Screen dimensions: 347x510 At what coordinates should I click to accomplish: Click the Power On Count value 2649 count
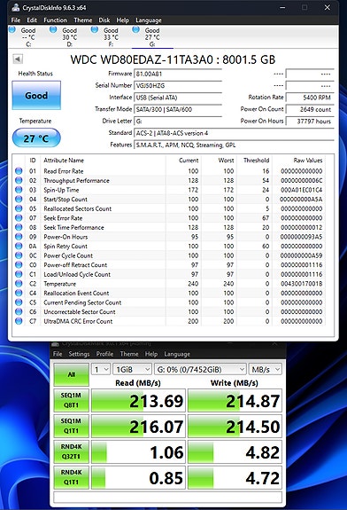click(310, 110)
